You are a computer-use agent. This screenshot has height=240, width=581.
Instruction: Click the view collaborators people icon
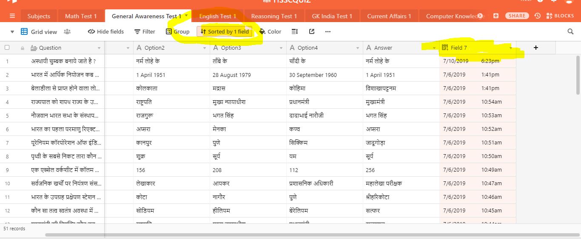[x=67, y=31]
